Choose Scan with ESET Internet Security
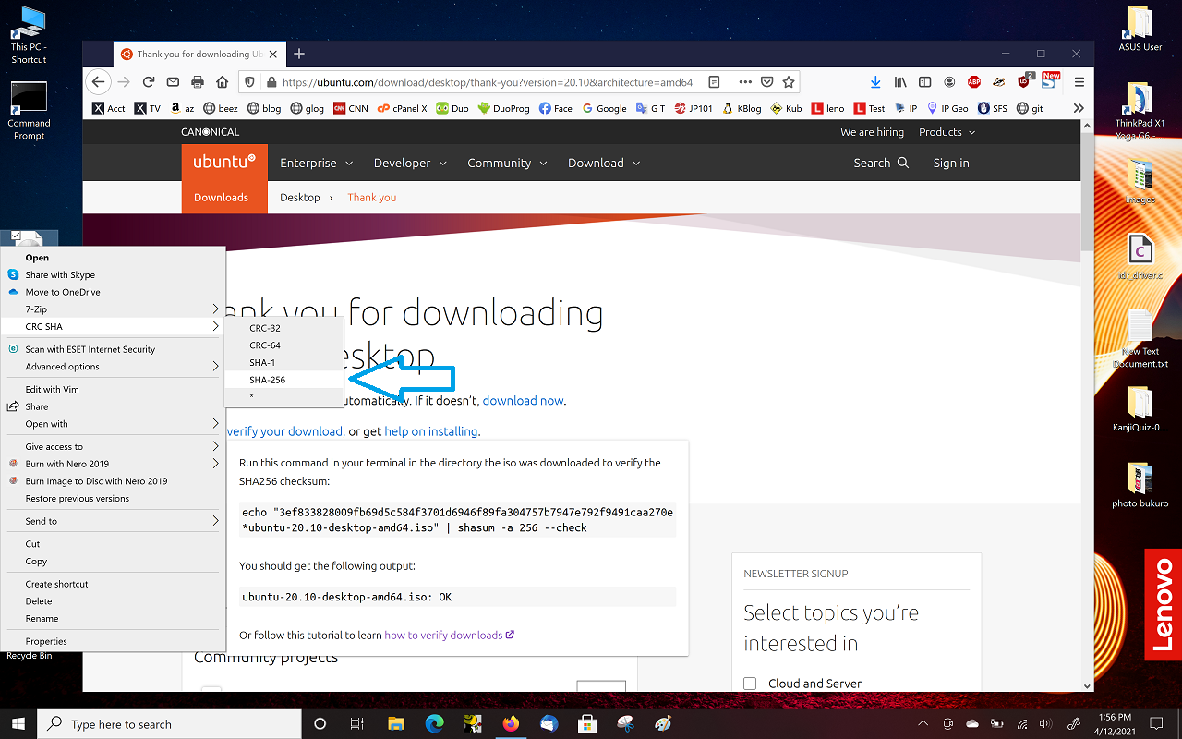 tap(114, 349)
